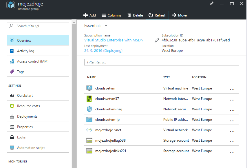Click Move in the toolbar
The image size is (247, 168).
pyautogui.click(x=179, y=15)
